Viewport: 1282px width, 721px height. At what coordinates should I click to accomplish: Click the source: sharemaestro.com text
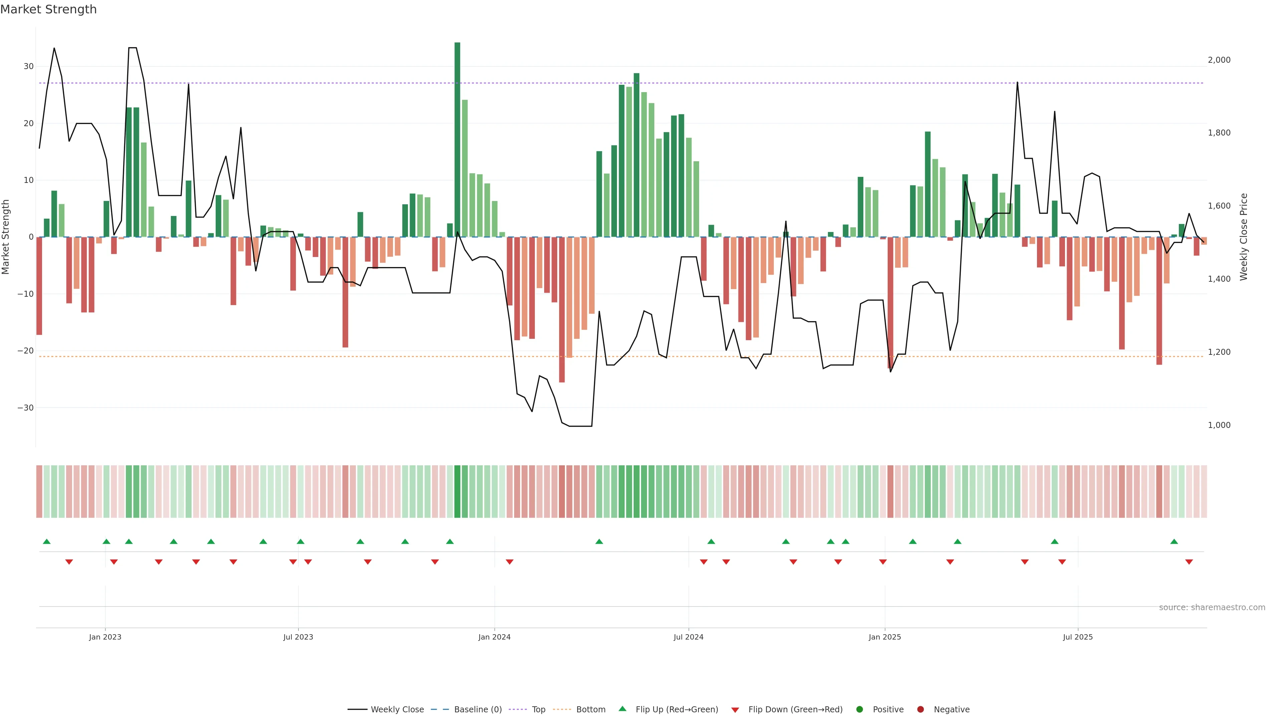coord(1212,608)
